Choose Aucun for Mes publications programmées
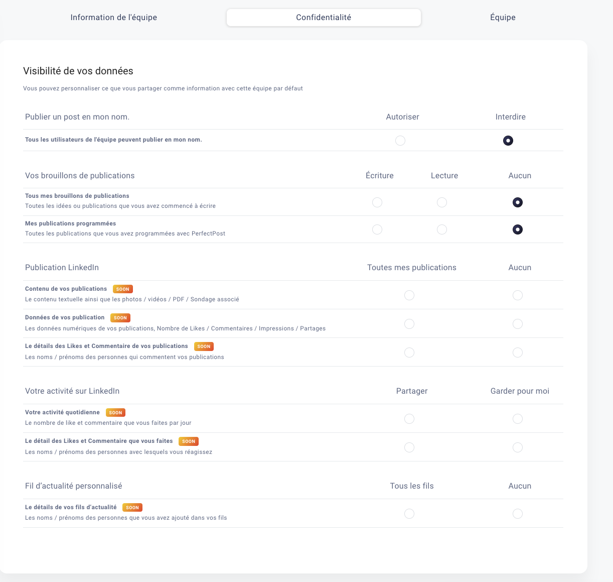 518,229
